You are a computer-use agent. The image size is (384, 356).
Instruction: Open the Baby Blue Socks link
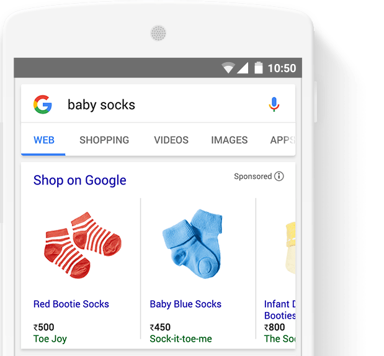click(185, 304)
